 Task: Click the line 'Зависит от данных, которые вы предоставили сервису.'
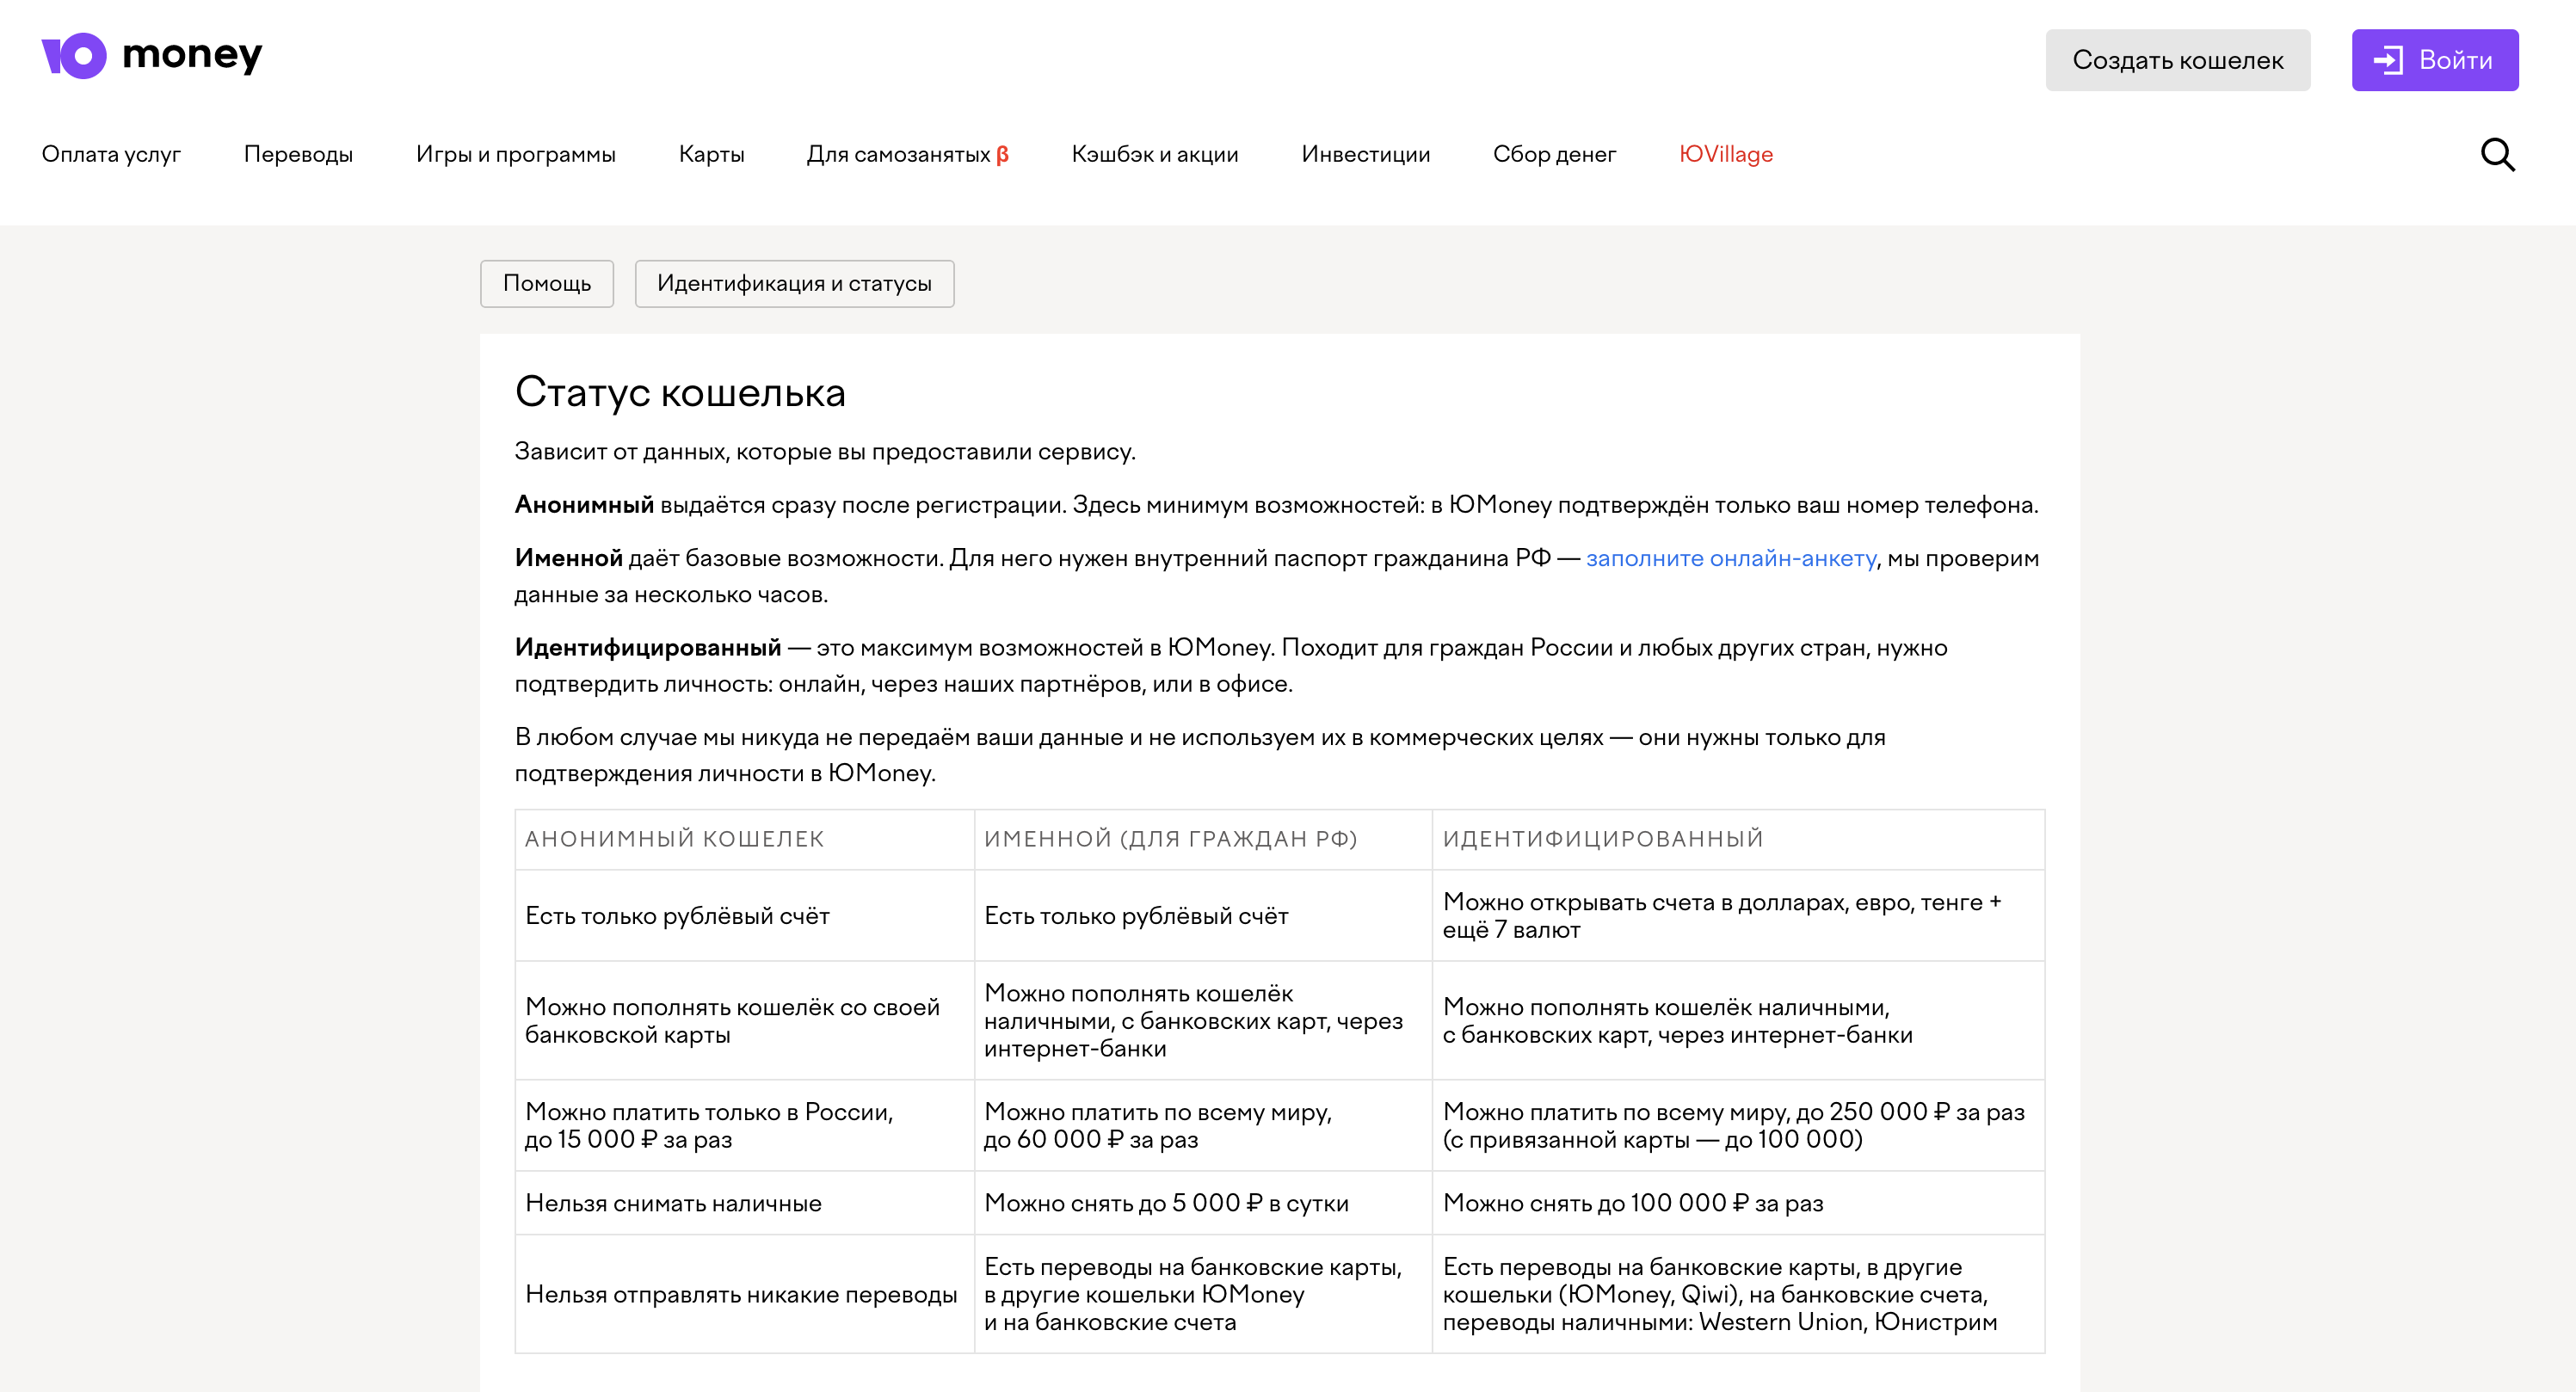(x=825, y=452)
